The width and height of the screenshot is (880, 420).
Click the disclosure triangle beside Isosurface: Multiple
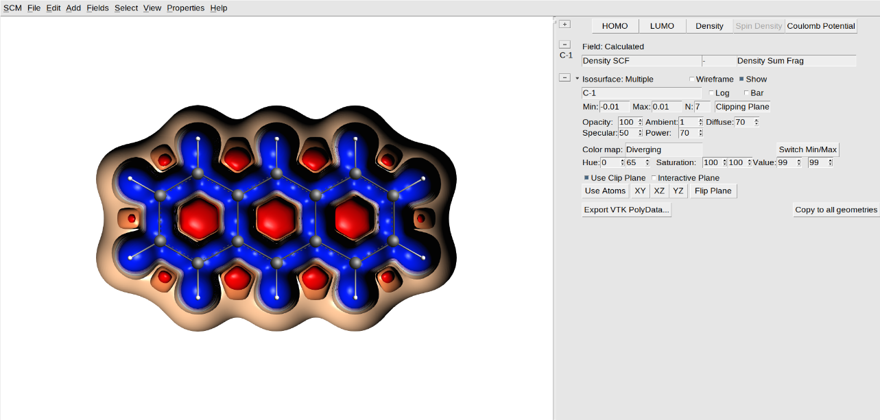577,79
